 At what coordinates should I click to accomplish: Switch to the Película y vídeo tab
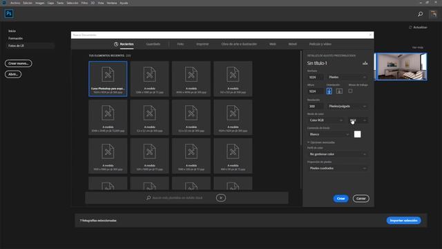[x=320, y=44]
